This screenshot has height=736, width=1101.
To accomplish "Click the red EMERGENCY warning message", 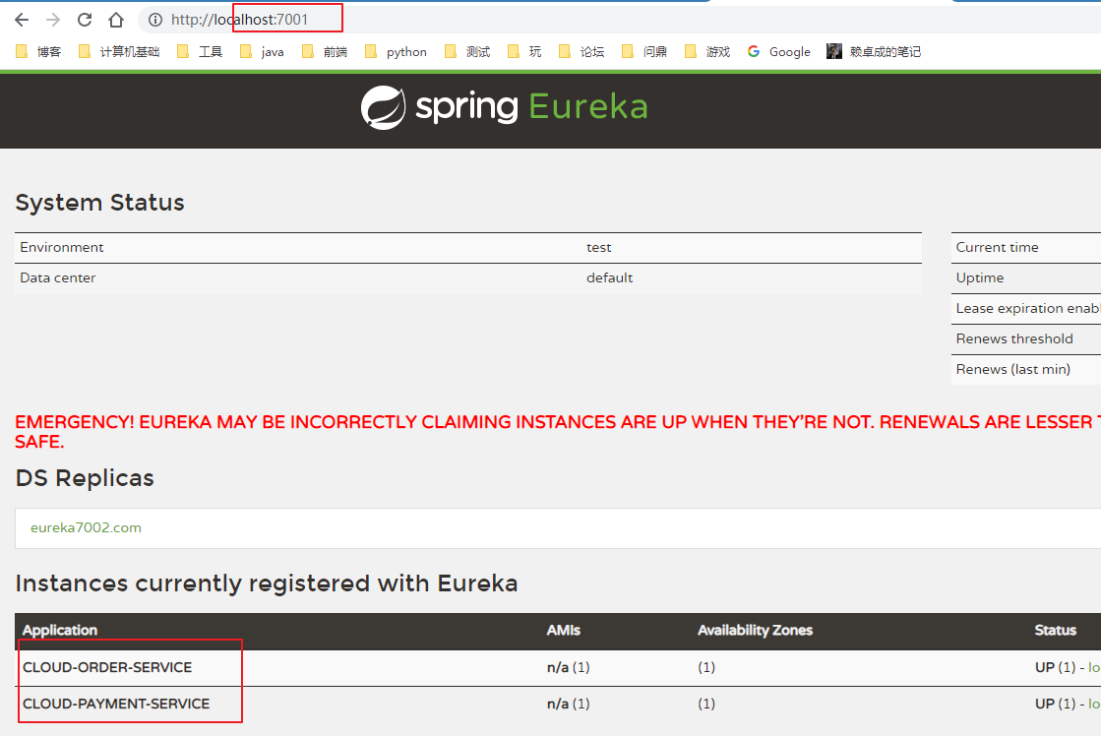I will point(558,431).
